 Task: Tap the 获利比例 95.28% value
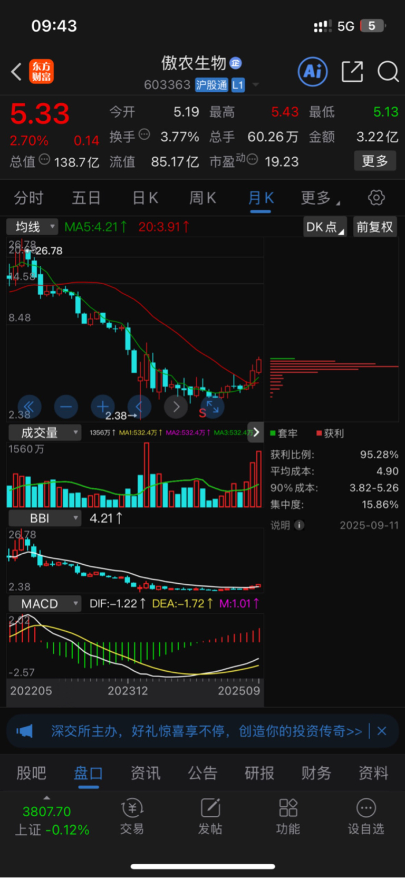(379, 455)
